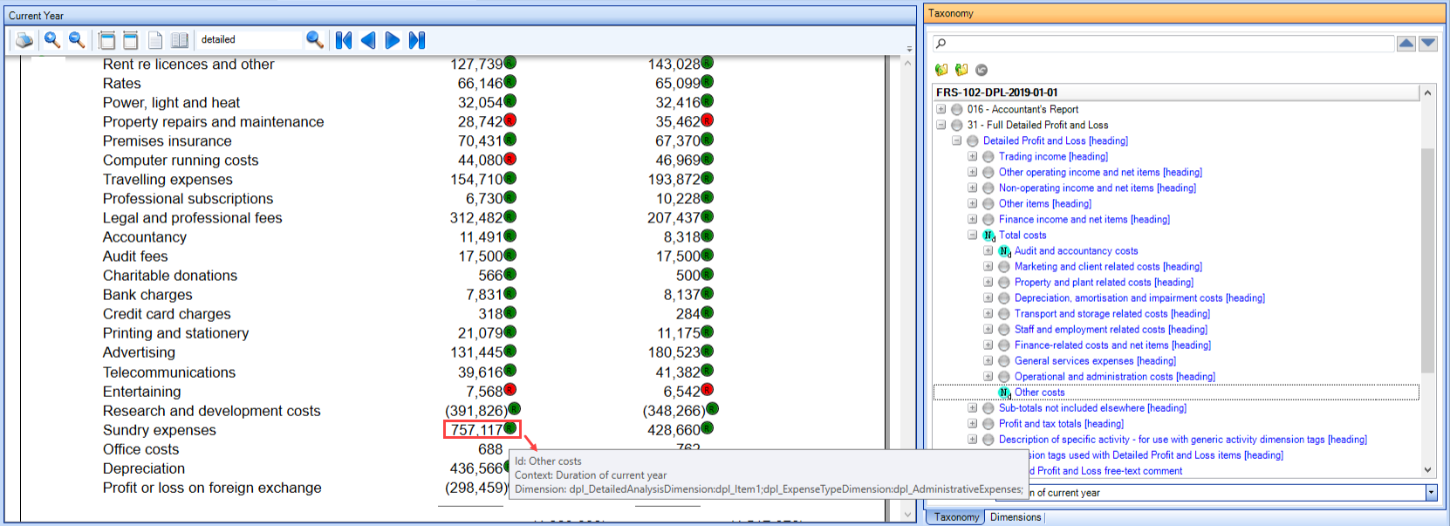The width and height of the screenshot is (1450, 526).
Task: Select the fit-to-width page view icon
Action: pos(106,40)
